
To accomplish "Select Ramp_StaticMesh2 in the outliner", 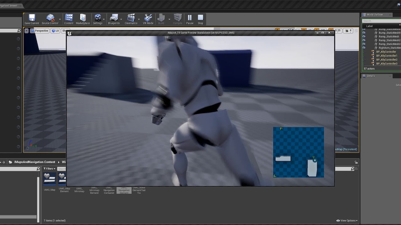I will pos(389,40).
